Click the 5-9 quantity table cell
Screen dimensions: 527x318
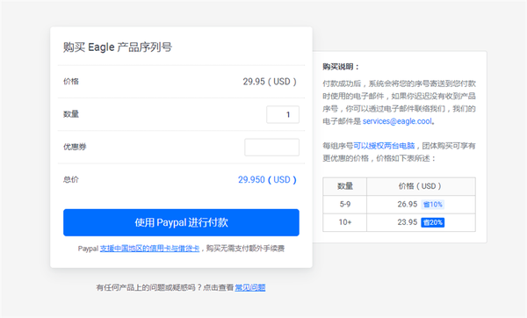[345, 205]
